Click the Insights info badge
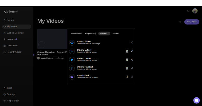The width and height of the screenshot is (202, 106). (x=16, y=39)
